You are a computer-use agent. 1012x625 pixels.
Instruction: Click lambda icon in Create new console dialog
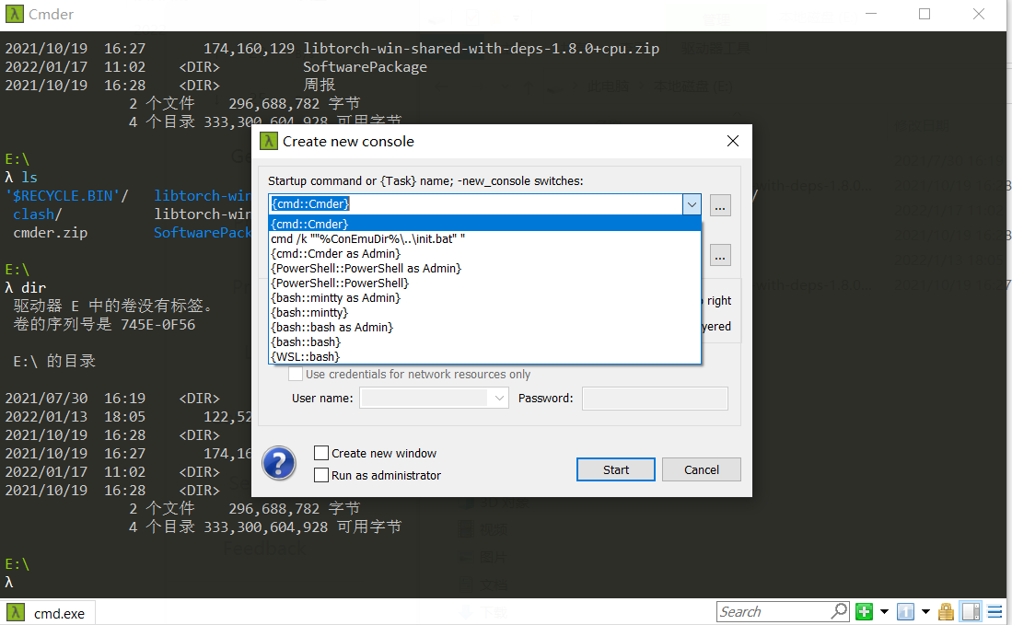tap(269, 141)
